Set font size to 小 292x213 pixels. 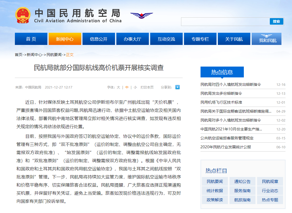[135, 87]
